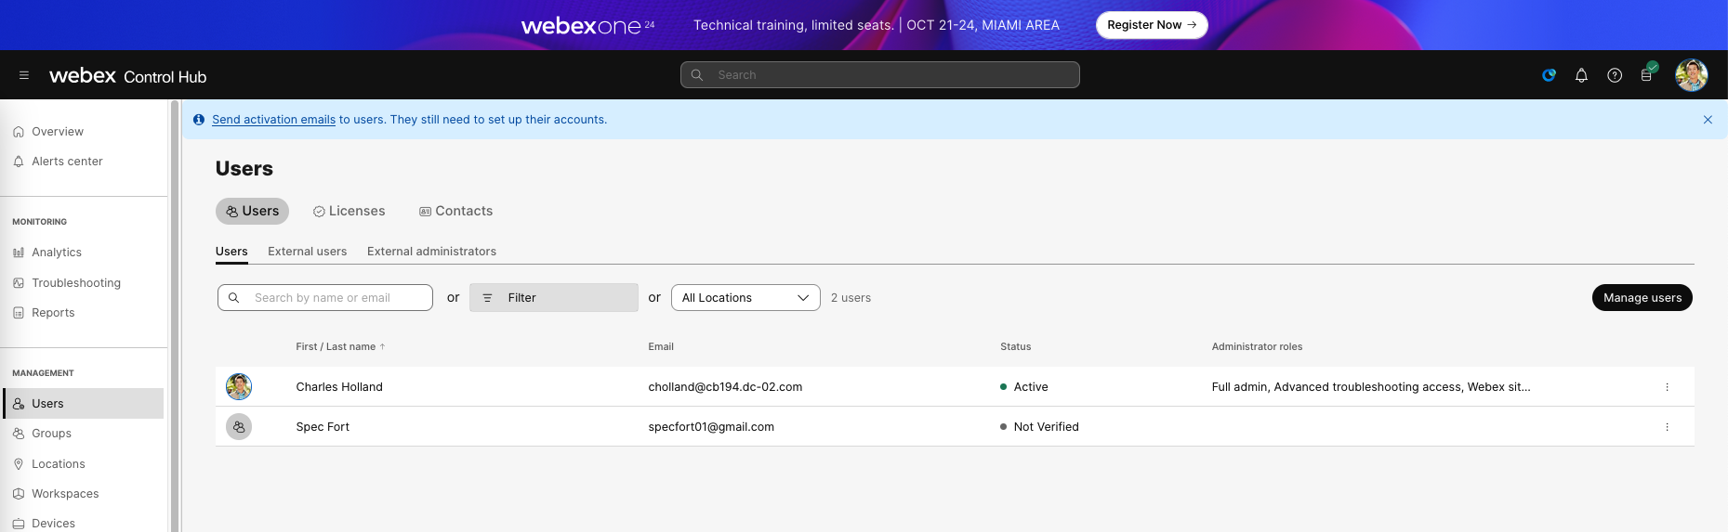Click the profile avatar in top bar
The image size is (1728, 532).
point(1691,75)
